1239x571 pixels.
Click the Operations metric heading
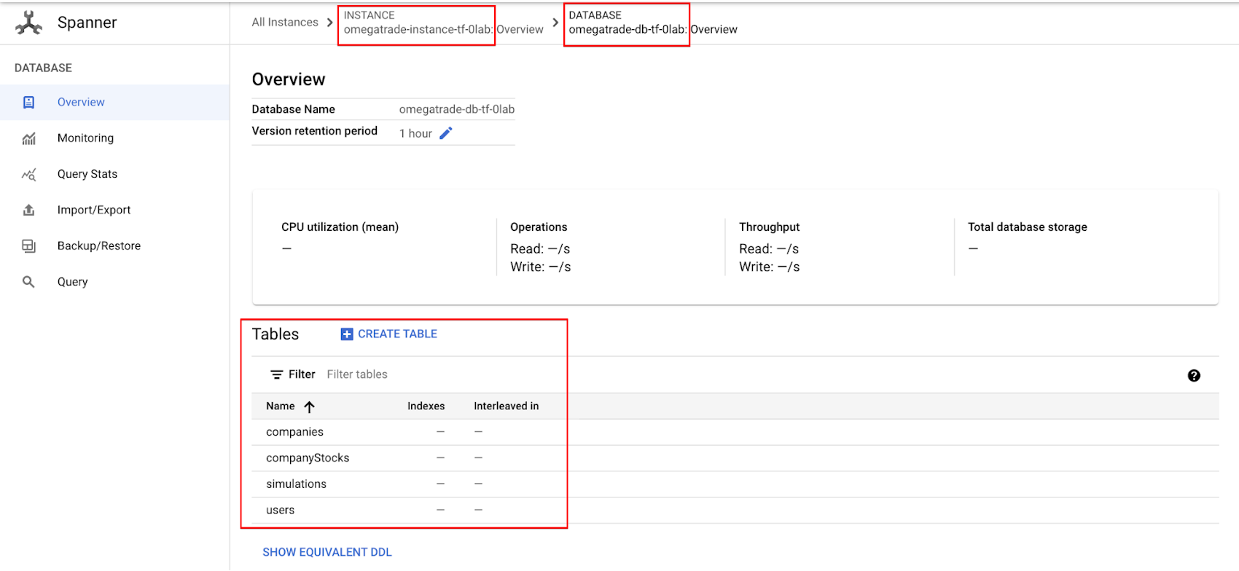(539, 227)
